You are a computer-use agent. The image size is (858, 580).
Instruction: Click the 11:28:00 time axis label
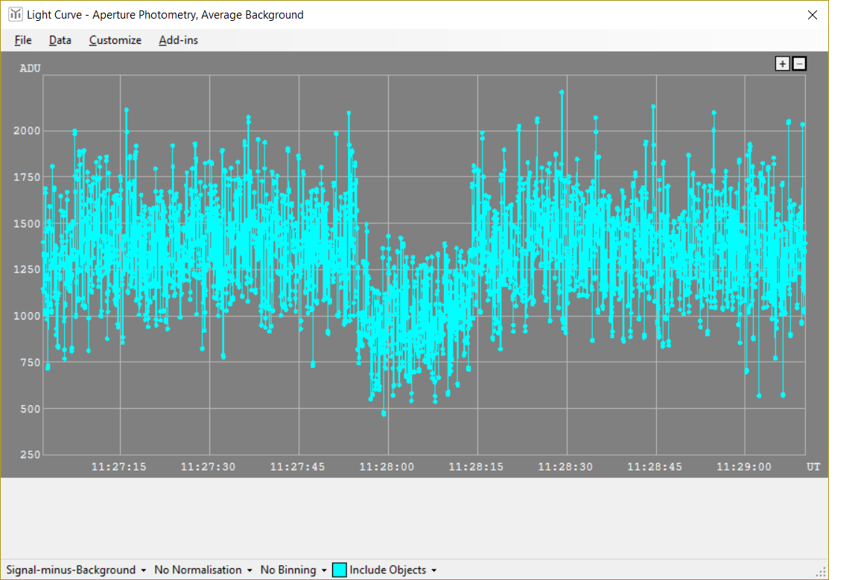(x=387, y=467)
